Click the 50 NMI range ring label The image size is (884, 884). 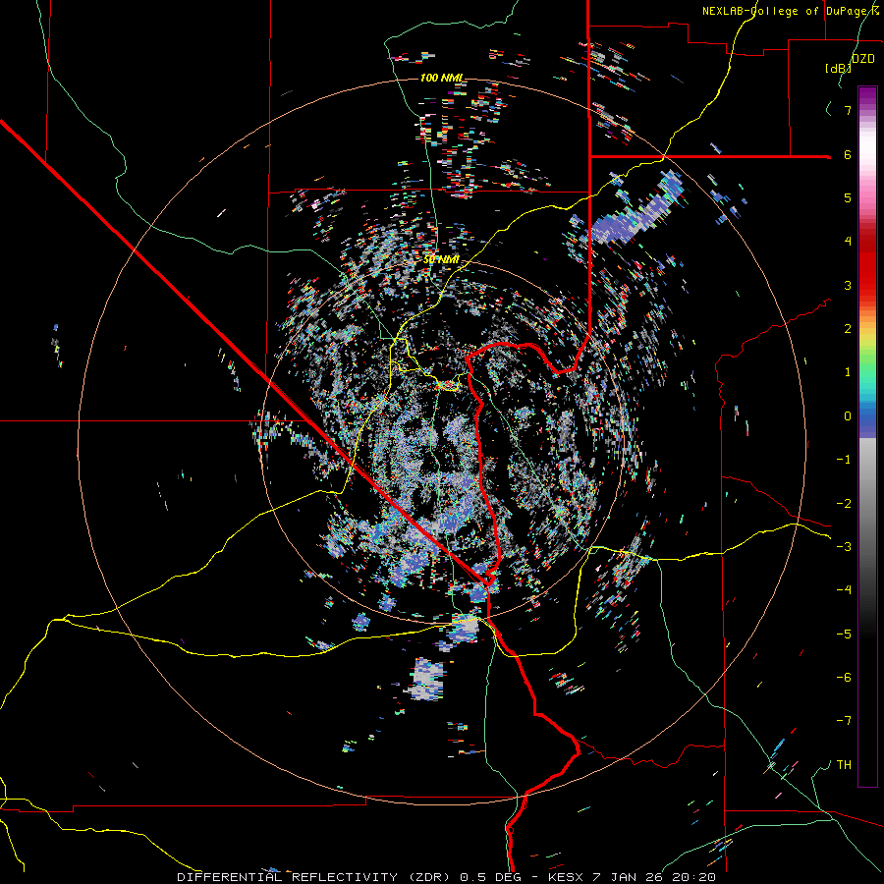pyautogui.click(x=441, y=259)
